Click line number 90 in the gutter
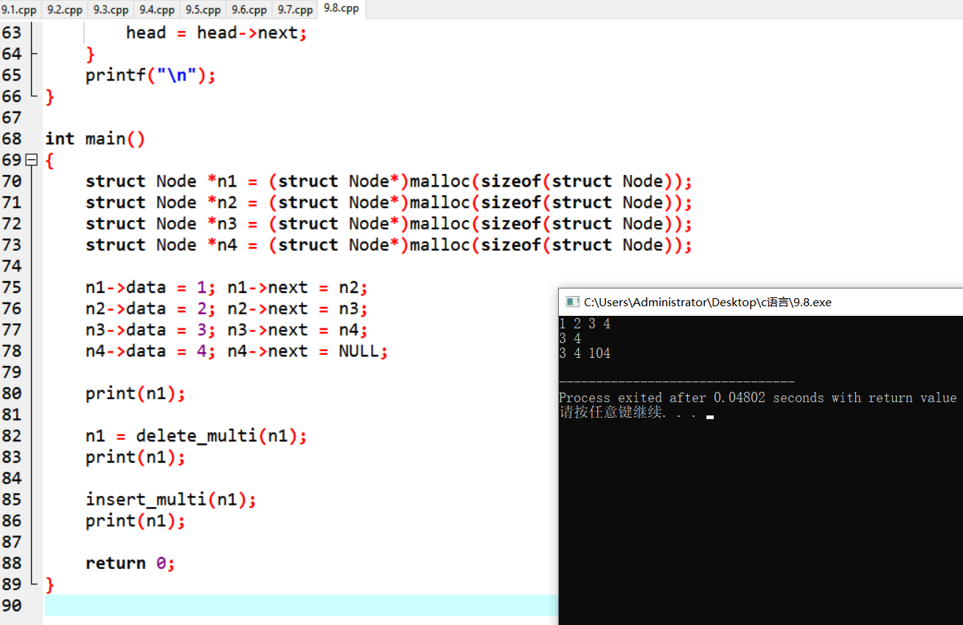This screenshot has height=625, width=963. click(x=12, y=606)
